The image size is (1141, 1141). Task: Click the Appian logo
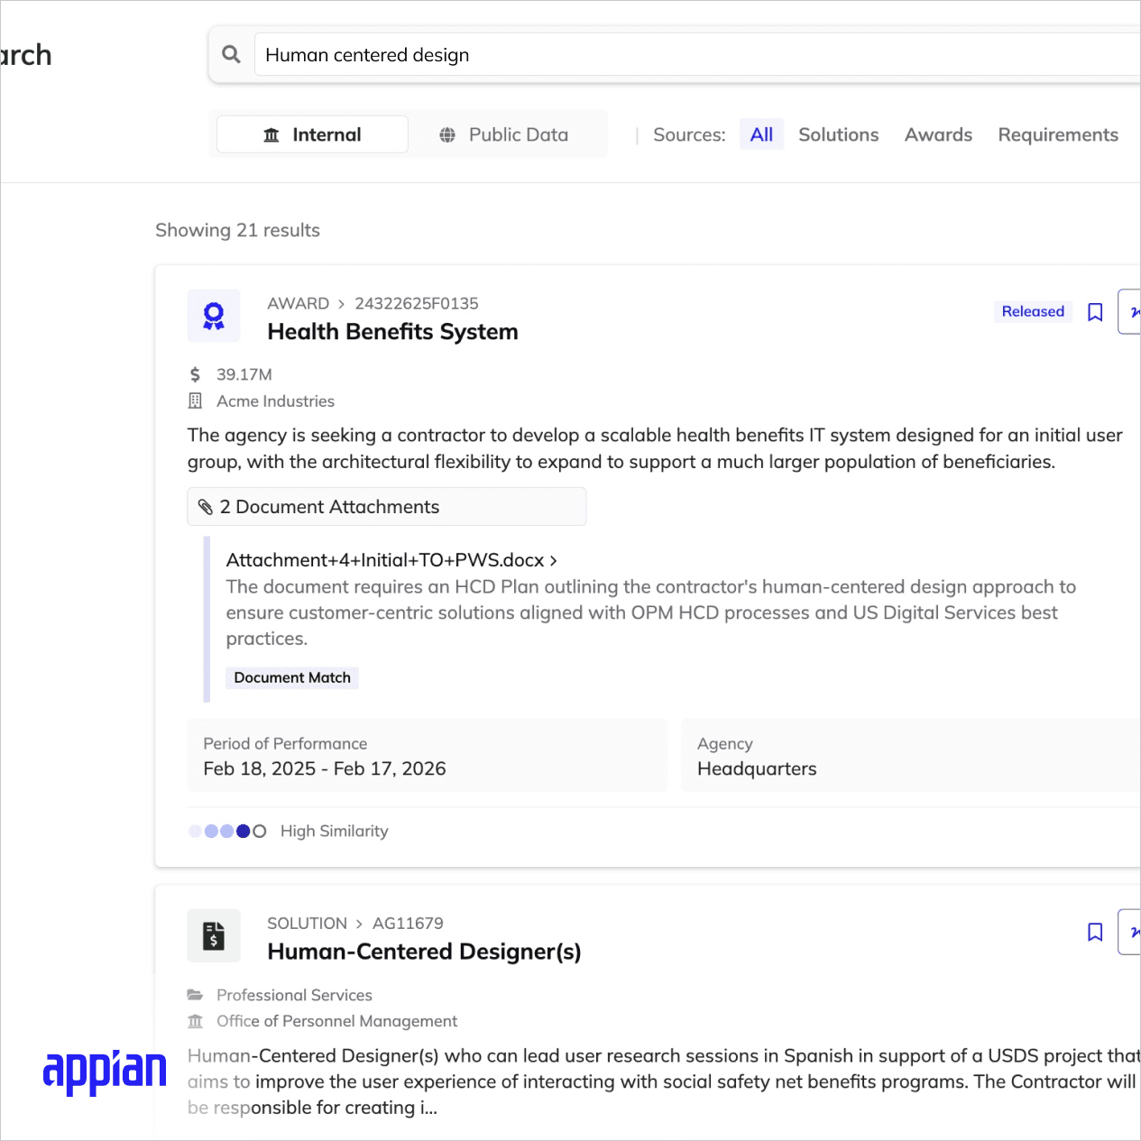click(105, 1071)
